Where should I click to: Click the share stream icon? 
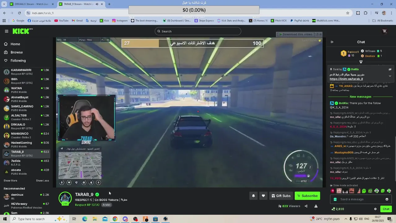pos(306,206)
